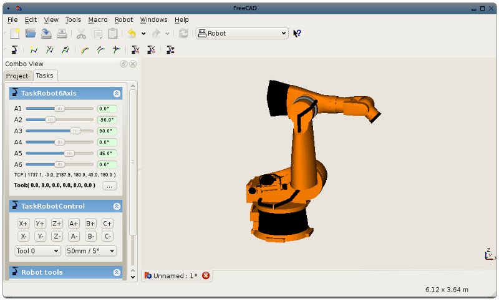Open the Robot workbench selector dropdown
The height and width of the screenshot is (301, 499).
[x=242, y=33]
